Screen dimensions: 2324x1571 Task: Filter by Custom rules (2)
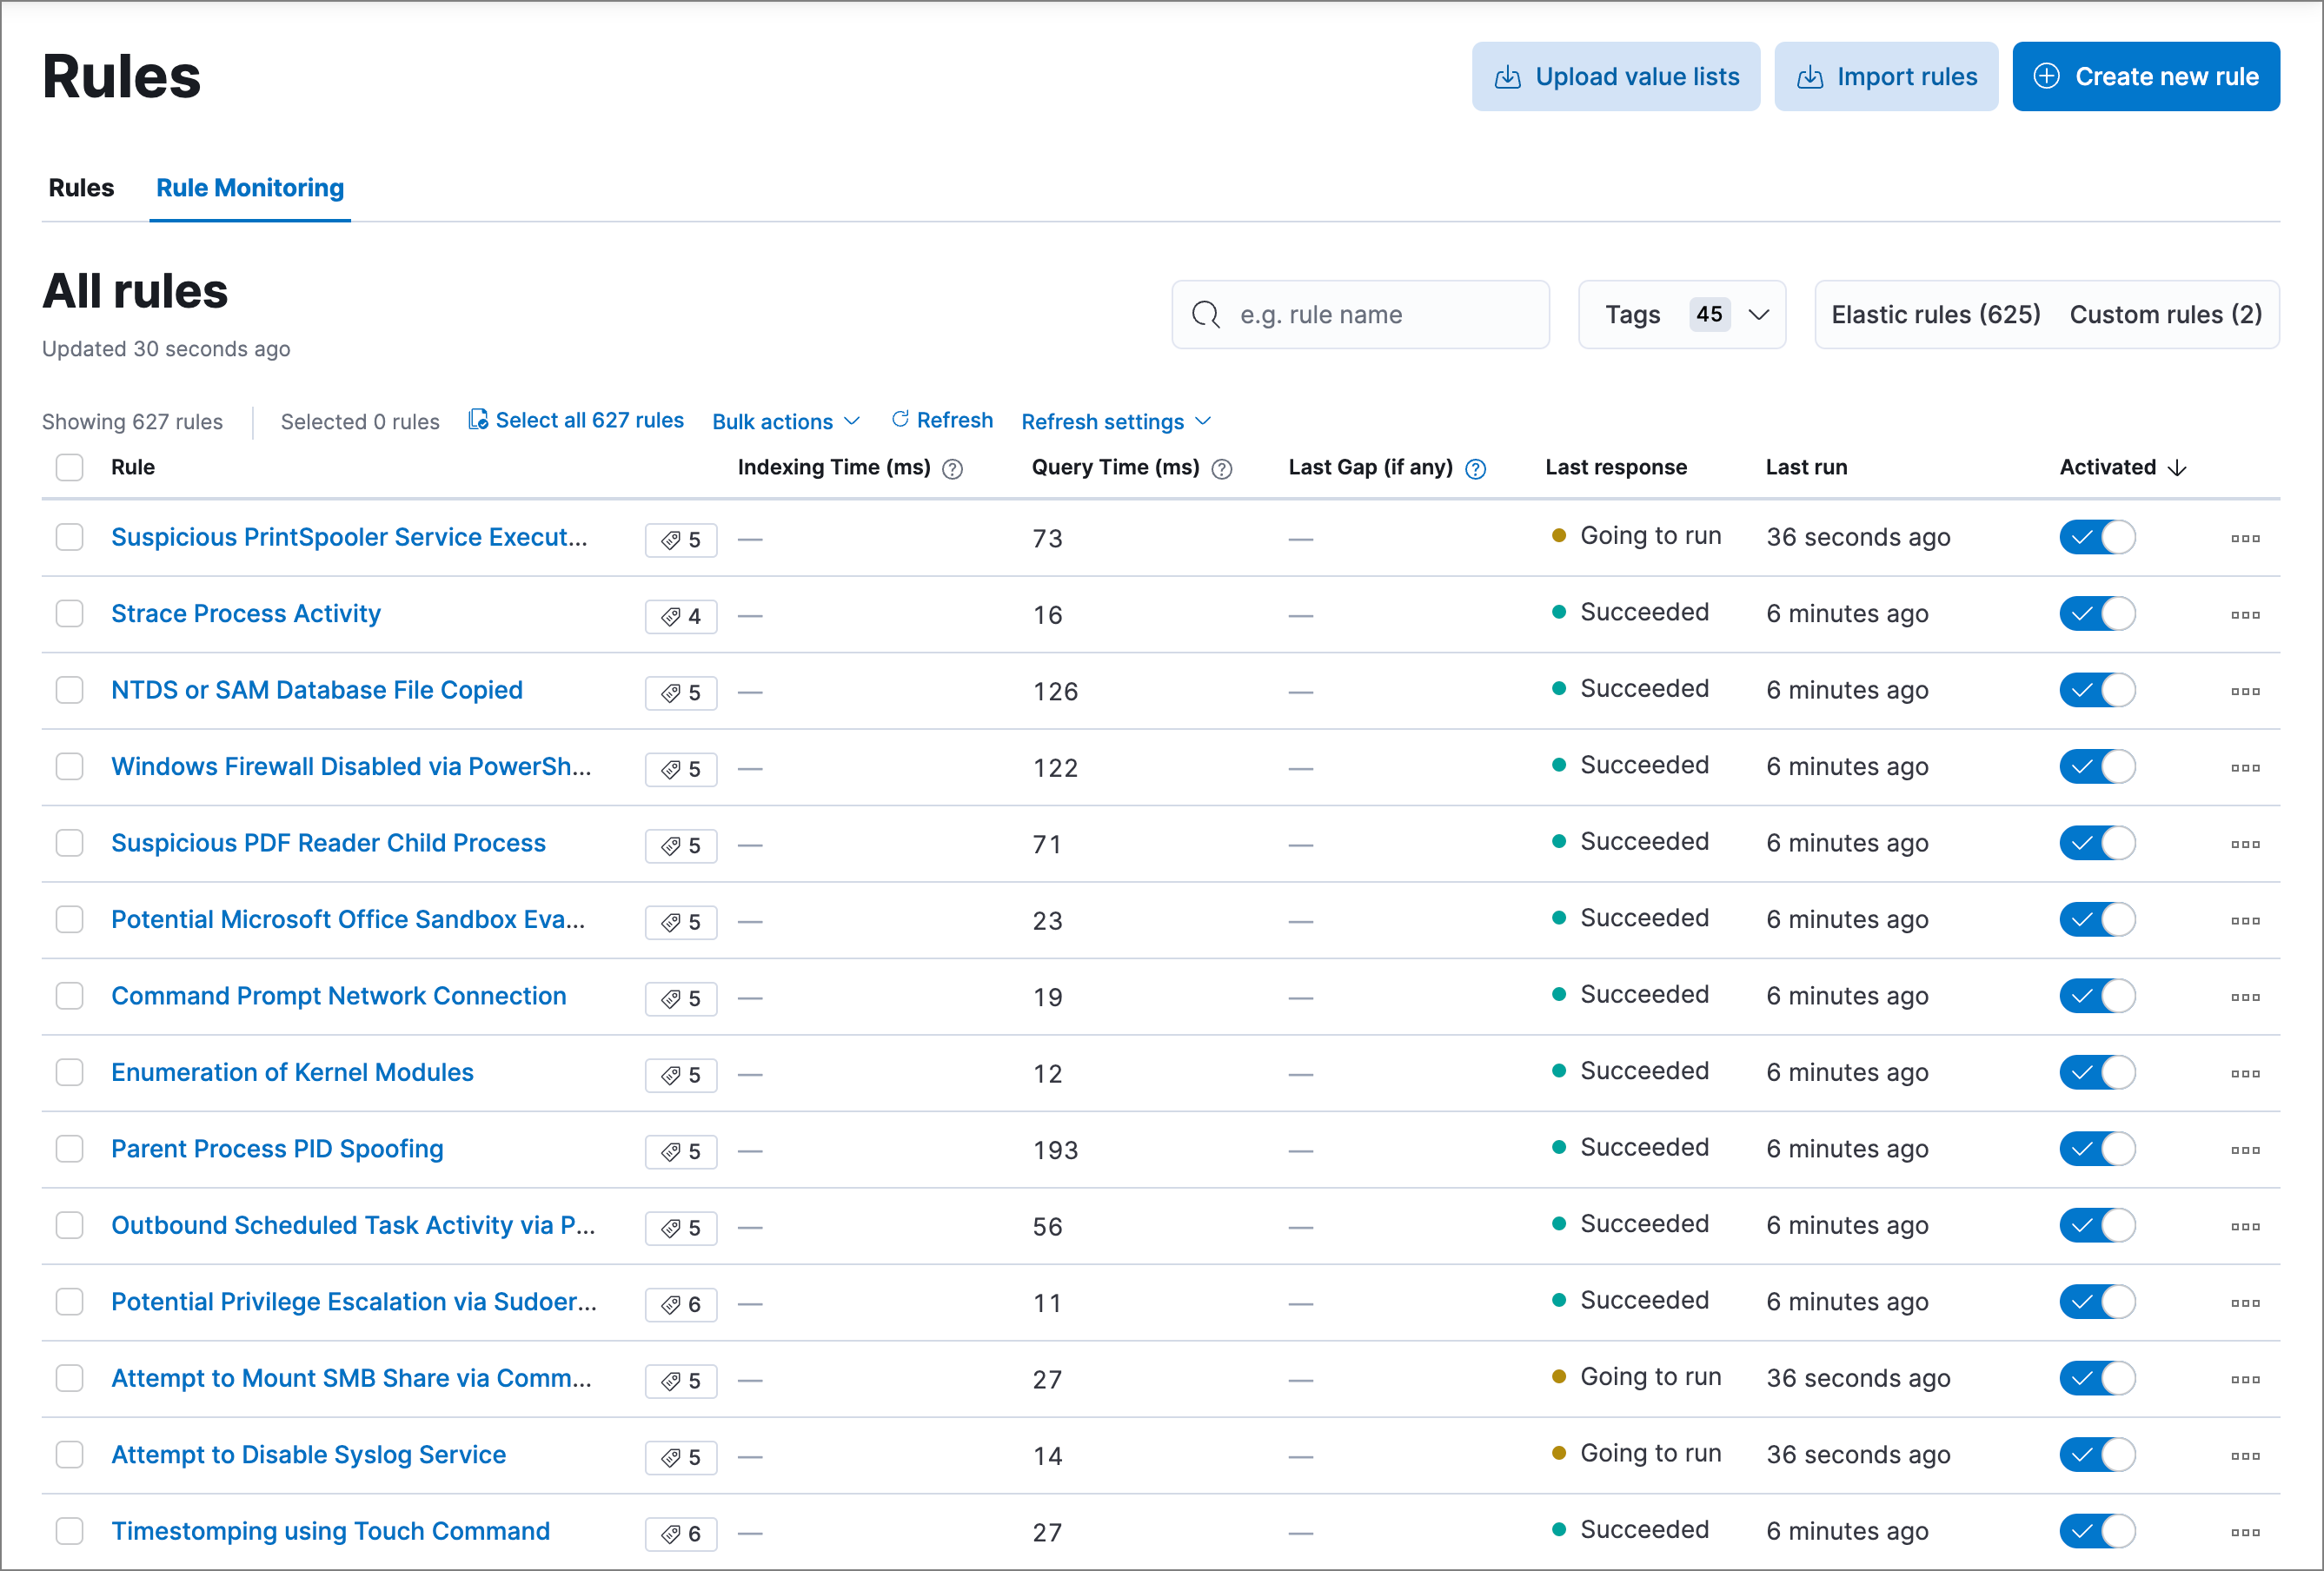pos(2164,315)
